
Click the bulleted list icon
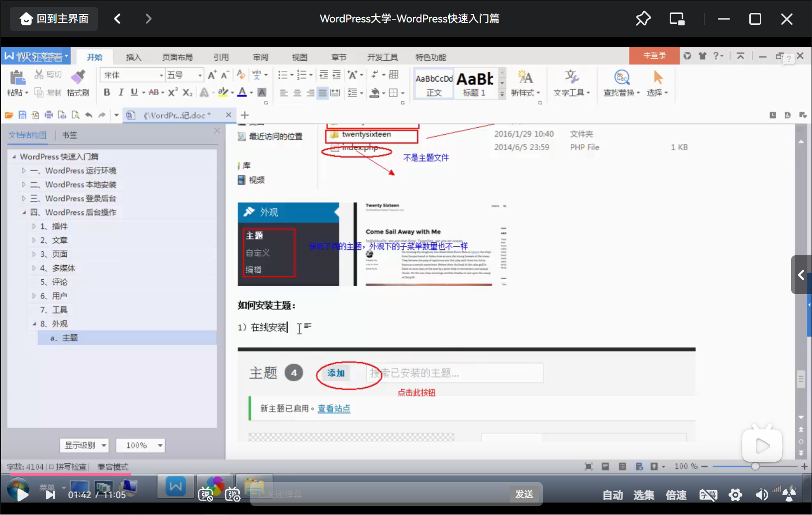click(x=283, y=75)
